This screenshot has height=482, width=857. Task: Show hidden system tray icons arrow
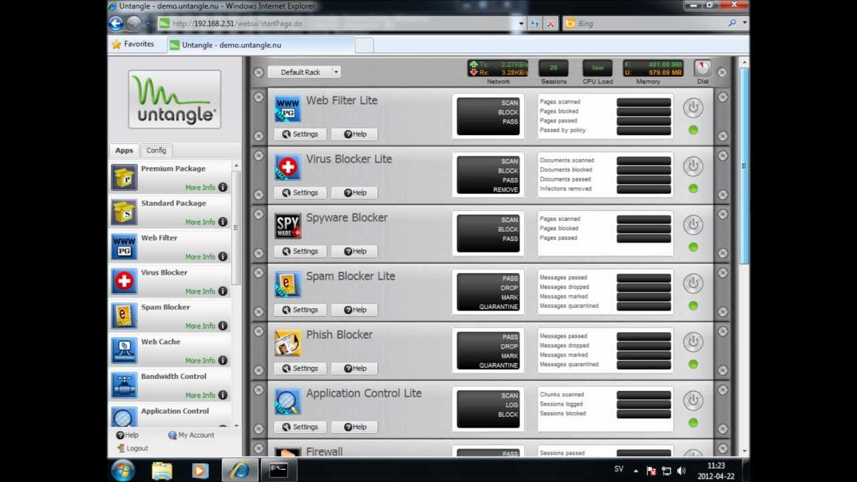pos(635,471)
